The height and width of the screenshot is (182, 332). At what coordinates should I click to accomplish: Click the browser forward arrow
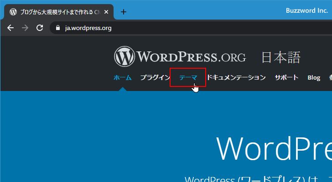pyautogui.click(x=25, y=28)
